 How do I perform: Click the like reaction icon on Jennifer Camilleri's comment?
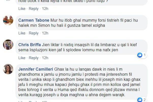(140, 99)
